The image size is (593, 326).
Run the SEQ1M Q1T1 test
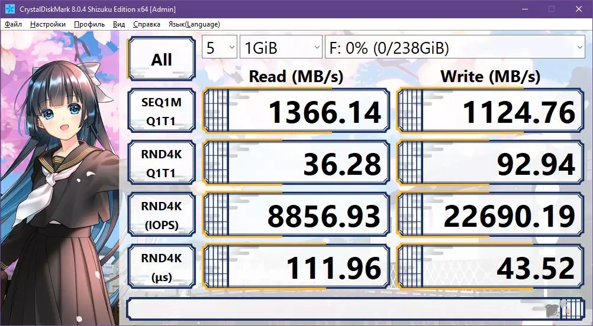162,111
